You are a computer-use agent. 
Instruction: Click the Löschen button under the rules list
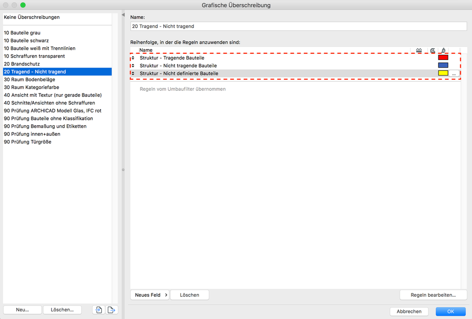[190, 295]
